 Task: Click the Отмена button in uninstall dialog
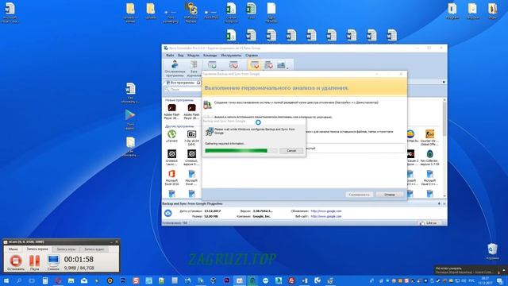click(x=390, y=195)
